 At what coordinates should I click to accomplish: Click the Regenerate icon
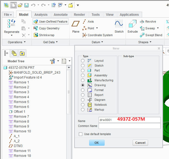[x=11, y=23]
